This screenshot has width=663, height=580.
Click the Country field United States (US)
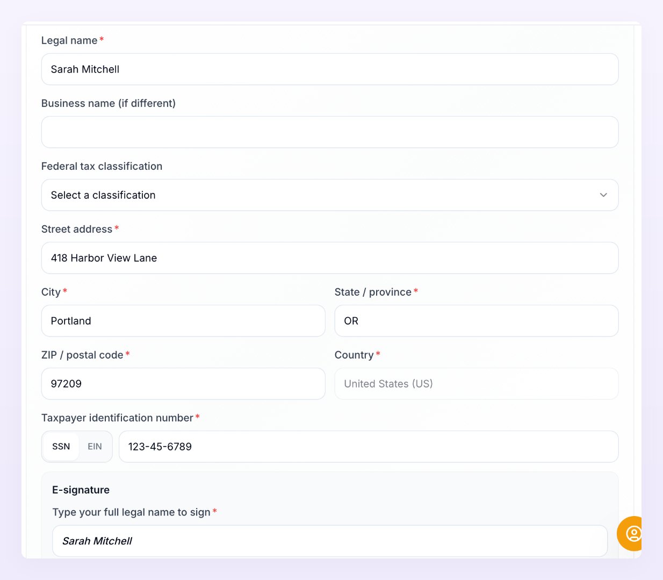pyautogui.click(x=477, y=384)
